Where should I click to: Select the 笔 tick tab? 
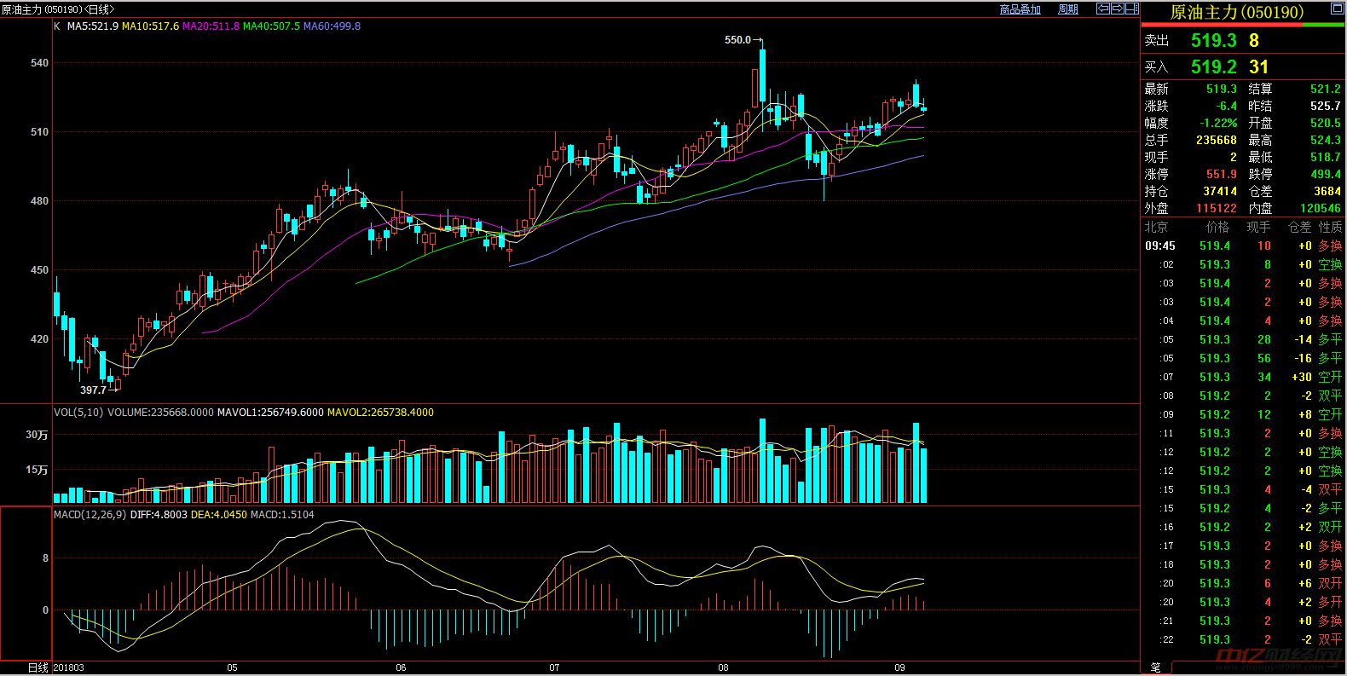(1156, 667)
